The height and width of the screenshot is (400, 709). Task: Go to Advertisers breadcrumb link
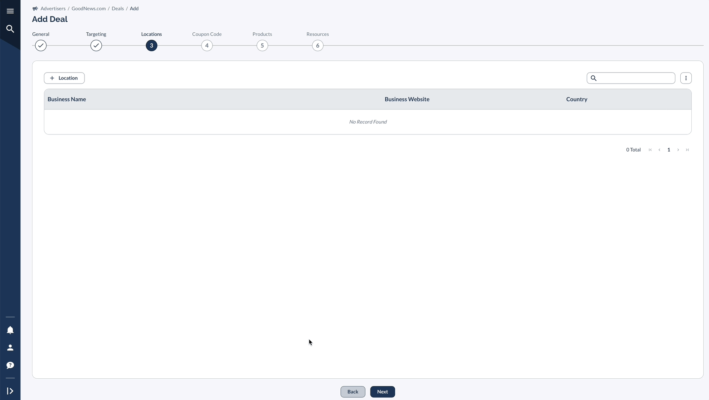(53, 9)
